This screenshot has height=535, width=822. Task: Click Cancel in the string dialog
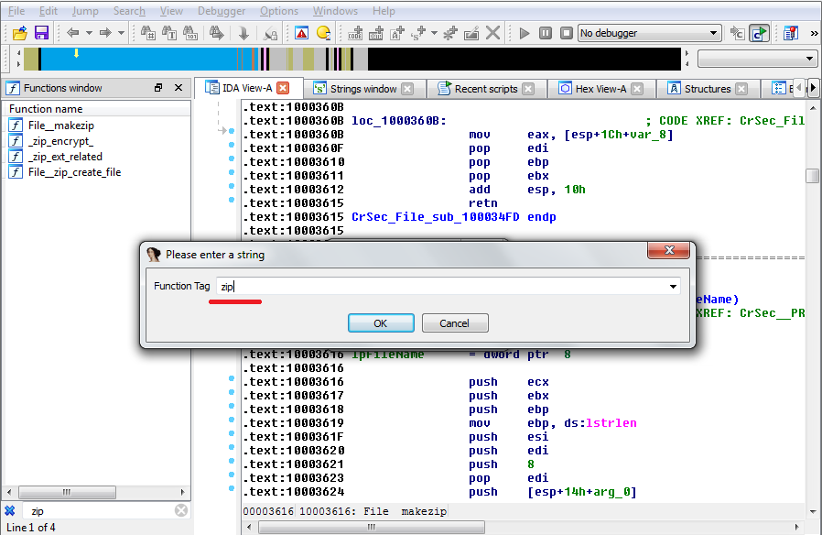pos(455,323)
